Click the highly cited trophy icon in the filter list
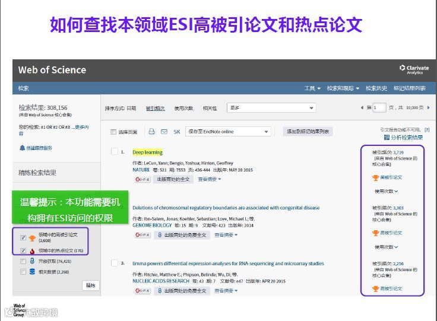The width and height of the screenshot is (437, 321). [x=32, y=238]
